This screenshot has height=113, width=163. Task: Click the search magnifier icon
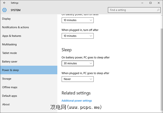click(x=158, y=10)
